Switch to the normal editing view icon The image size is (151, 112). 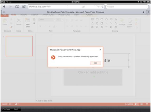coord(136,104)
